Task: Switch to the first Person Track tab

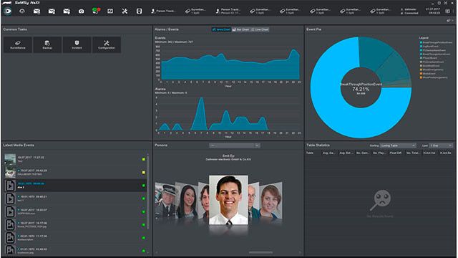Action: tap(163, 11)
